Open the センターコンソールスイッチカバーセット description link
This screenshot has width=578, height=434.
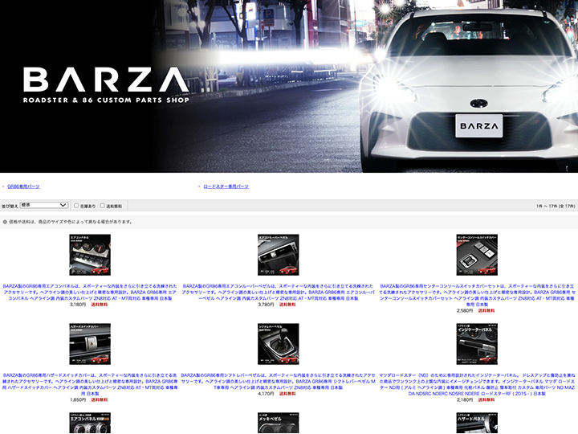(477, 295)
